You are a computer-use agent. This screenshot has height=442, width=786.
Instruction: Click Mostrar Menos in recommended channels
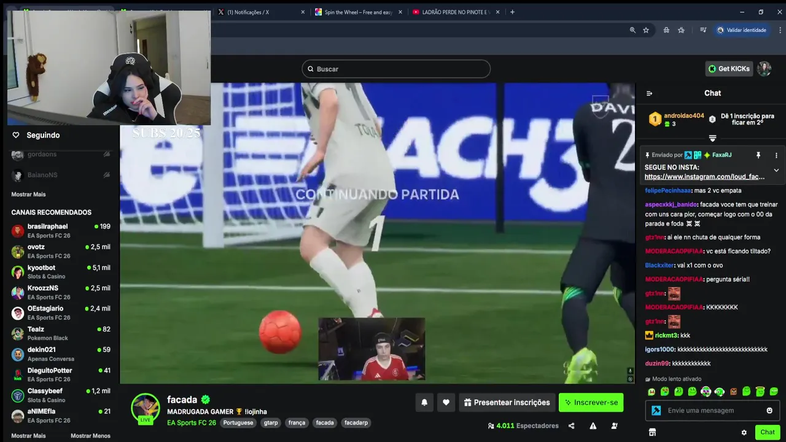tap(90, 436)
